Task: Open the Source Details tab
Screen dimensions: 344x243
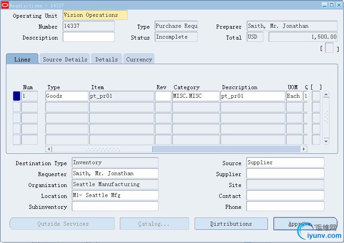Action: pyautogui.click(x=65, y=59)
